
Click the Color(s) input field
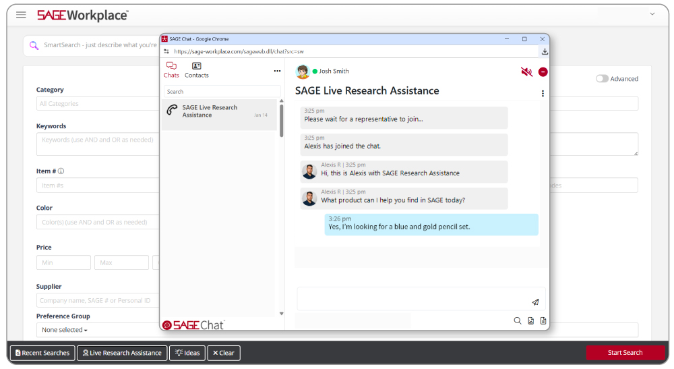tap(98, 223)
